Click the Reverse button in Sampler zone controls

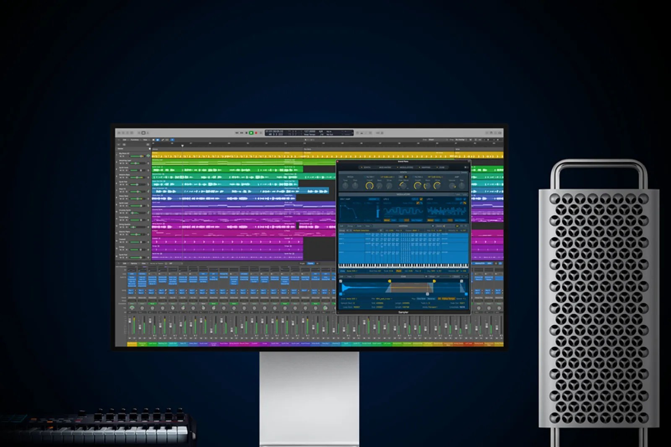[432, 299]
